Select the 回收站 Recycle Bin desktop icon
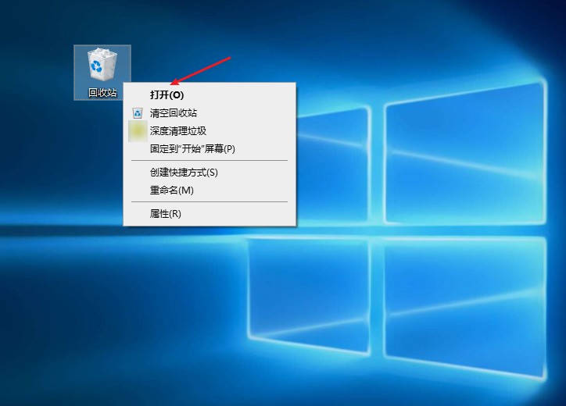Viewport: 566px width, 406px height. [102, 73]
